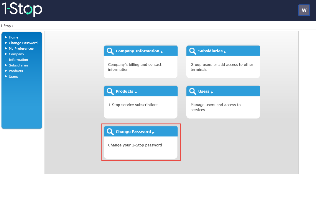Go to Home in the sidebar

click(x=14, y=37)
